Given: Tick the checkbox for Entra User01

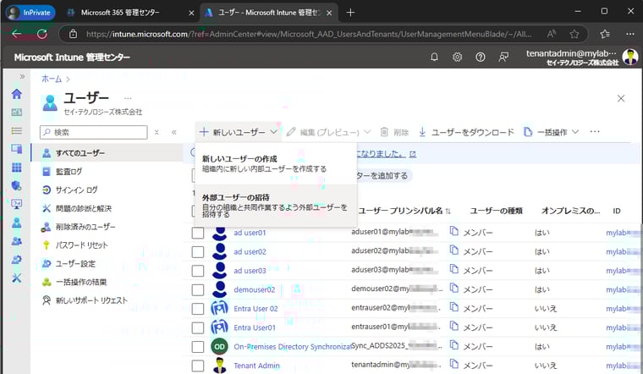Looking at the screenshot, I should pos(198,327).
